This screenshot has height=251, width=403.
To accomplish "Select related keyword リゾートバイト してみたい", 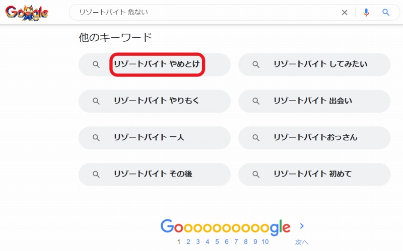I will (314, 64).
